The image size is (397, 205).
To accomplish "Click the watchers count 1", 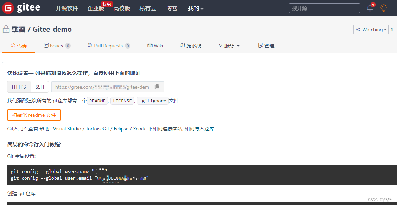I will [x=392, y=30].
